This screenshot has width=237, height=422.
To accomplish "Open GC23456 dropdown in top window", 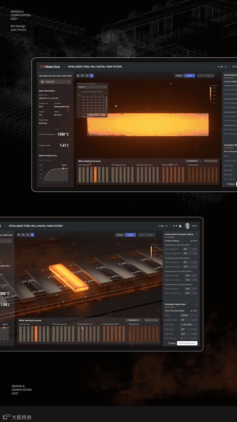I will pyautogui.click(x=55, y=82).
